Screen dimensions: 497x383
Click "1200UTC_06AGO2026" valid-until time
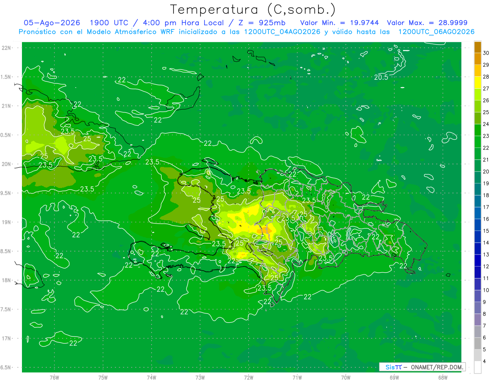click(437, 32)
